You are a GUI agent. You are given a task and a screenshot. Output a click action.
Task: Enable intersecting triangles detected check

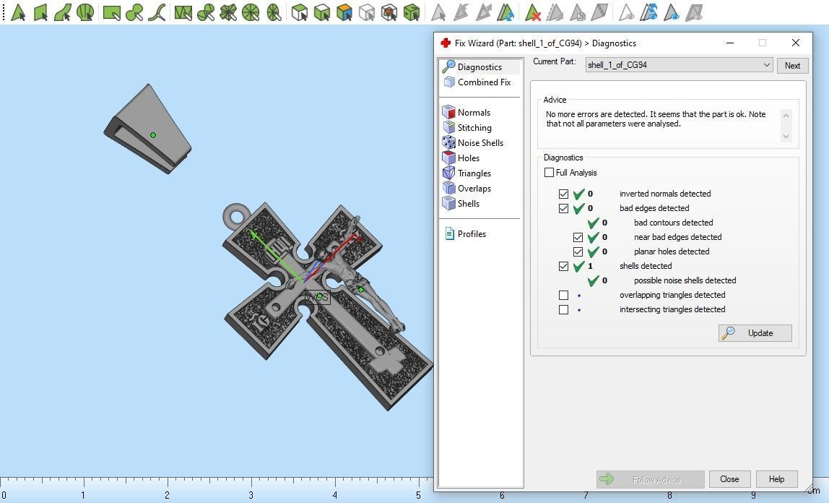click(563, 309)
